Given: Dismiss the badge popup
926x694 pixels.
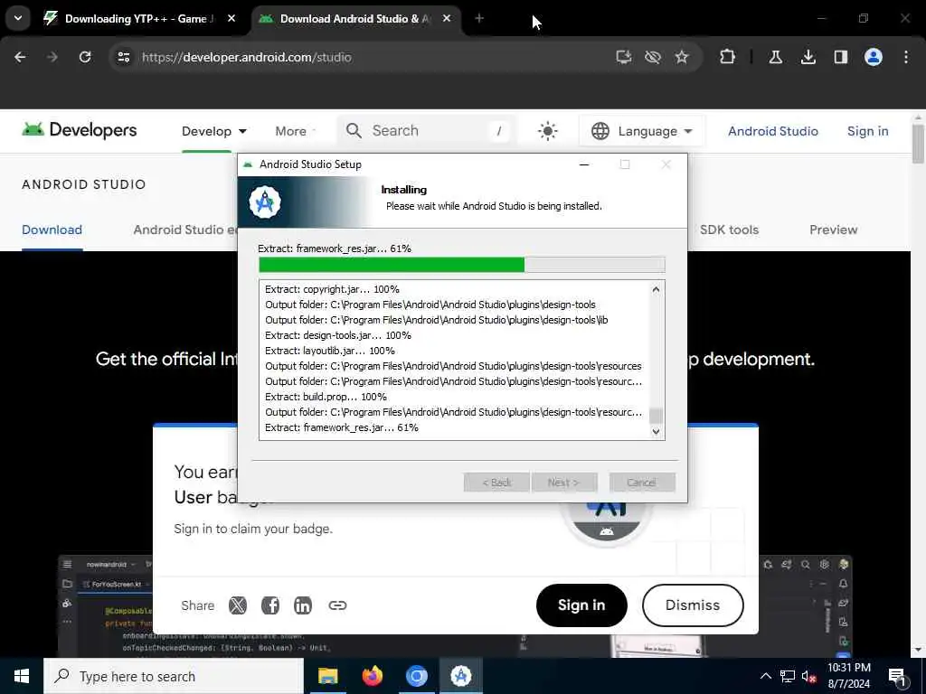Looking at the screenshot, I should 693,605.
